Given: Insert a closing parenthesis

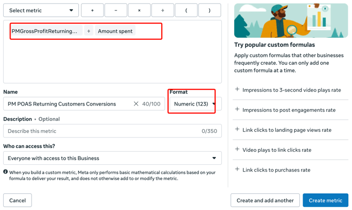Looking at the screenshot, I should [210, 10].
